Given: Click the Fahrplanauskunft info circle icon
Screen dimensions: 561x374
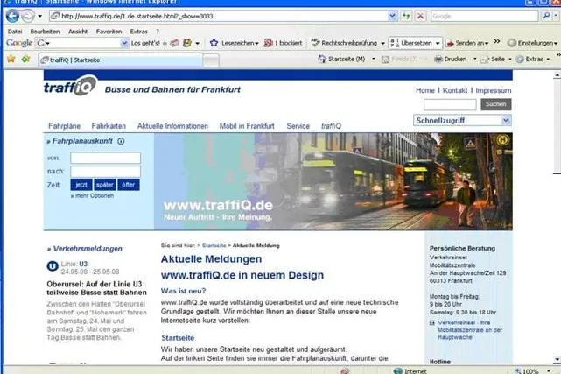Looking at the screenshot, I should click(x=121, y=141).
